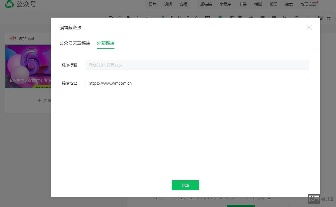Confirm the hyperlink by clicking 完成

185,185
